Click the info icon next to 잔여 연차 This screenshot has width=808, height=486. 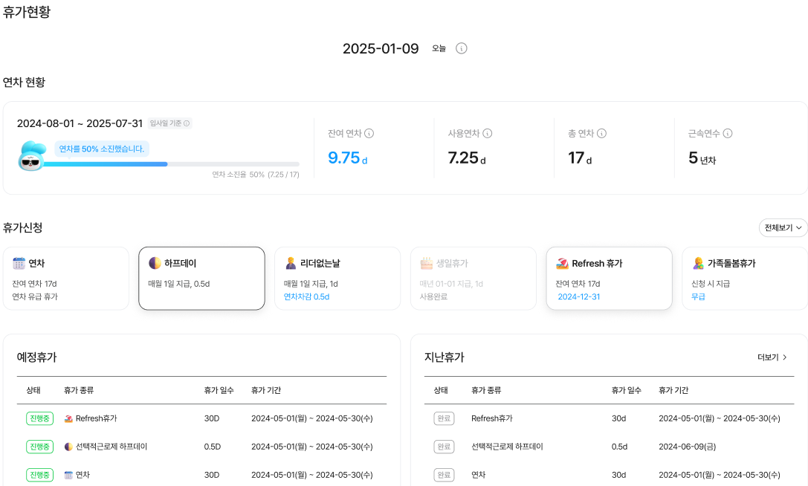point(369,134)
